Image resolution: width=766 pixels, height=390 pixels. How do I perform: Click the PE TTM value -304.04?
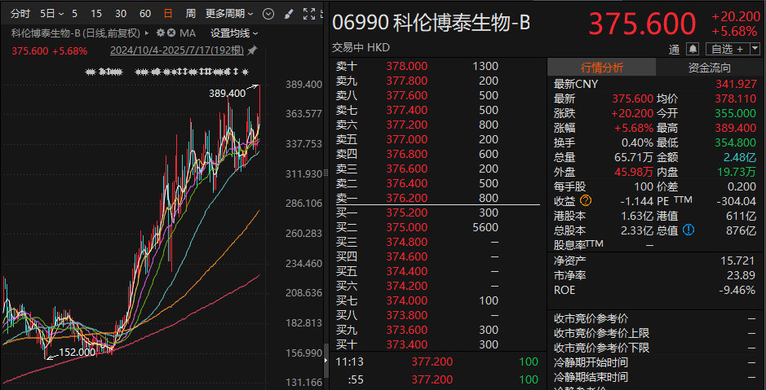[736, 201]
